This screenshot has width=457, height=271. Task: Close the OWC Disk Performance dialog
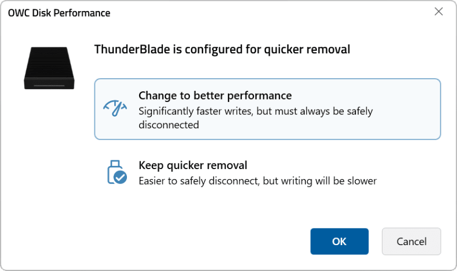(x=439, y=12)
